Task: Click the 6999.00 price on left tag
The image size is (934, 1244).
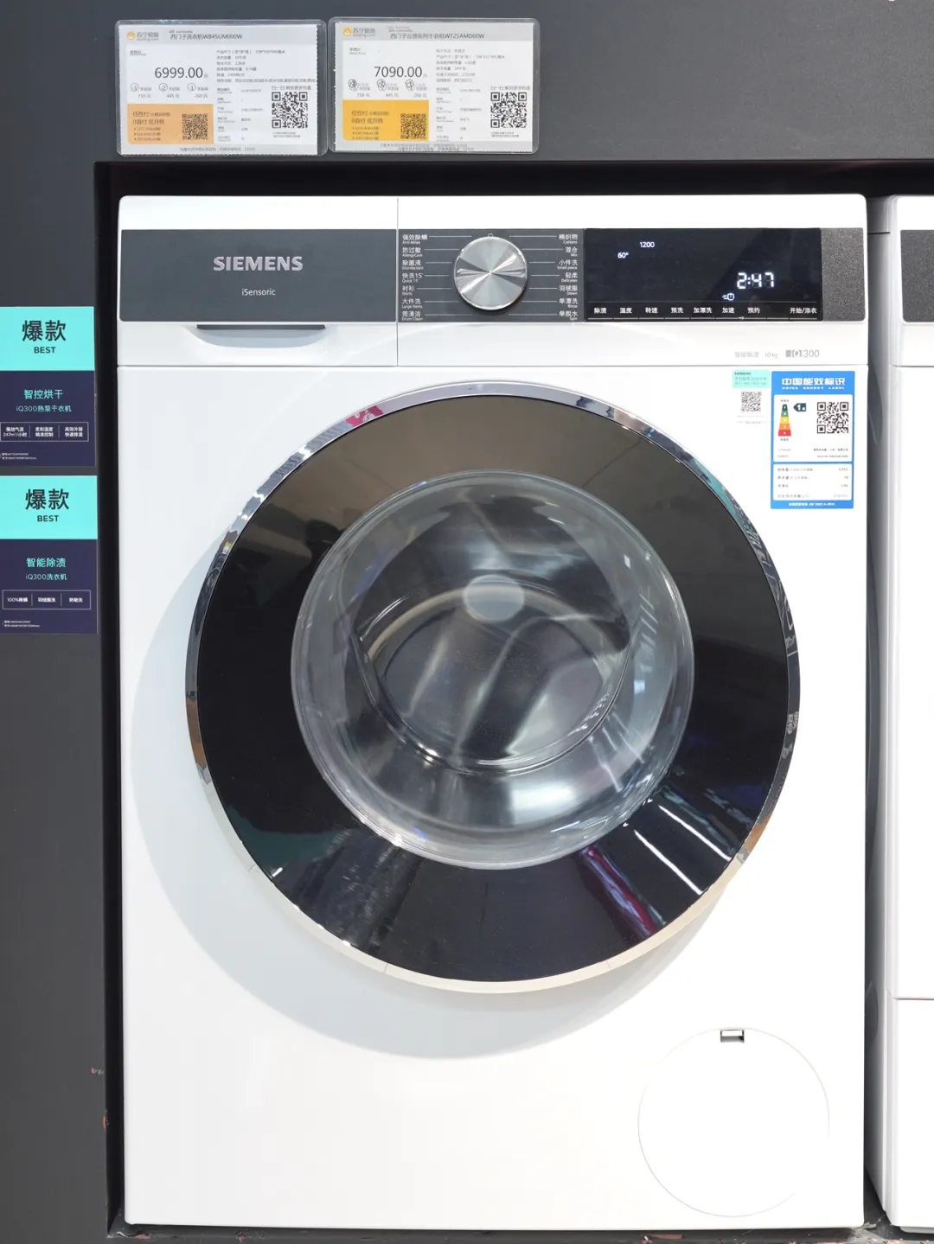Action: [x=180, y=73]
